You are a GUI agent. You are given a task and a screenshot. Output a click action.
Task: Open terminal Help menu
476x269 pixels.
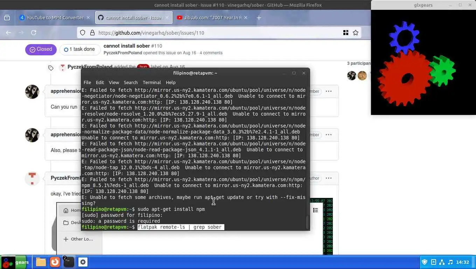[x=170, y=82]
